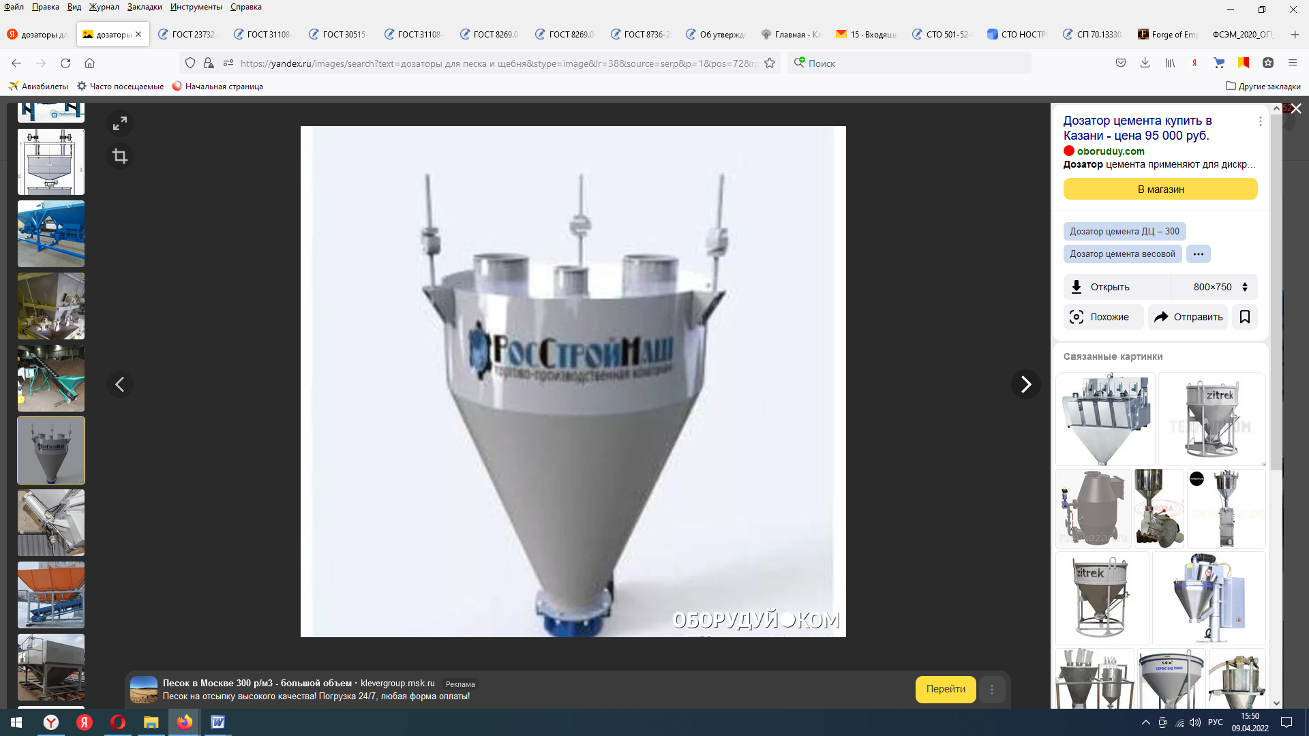
Task: Open Инструменты menu
Action: (x=196, y=7)
